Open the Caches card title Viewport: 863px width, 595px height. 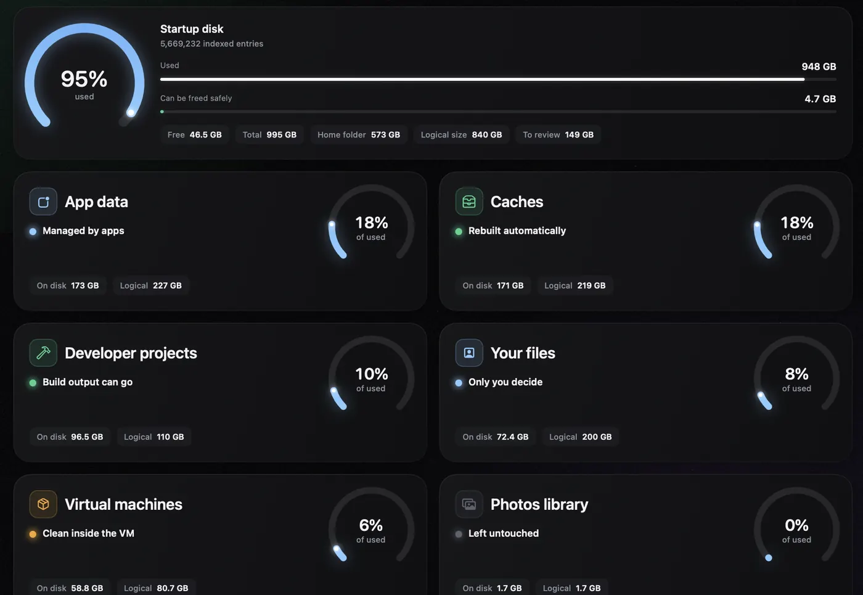click(x=517, y=202)
